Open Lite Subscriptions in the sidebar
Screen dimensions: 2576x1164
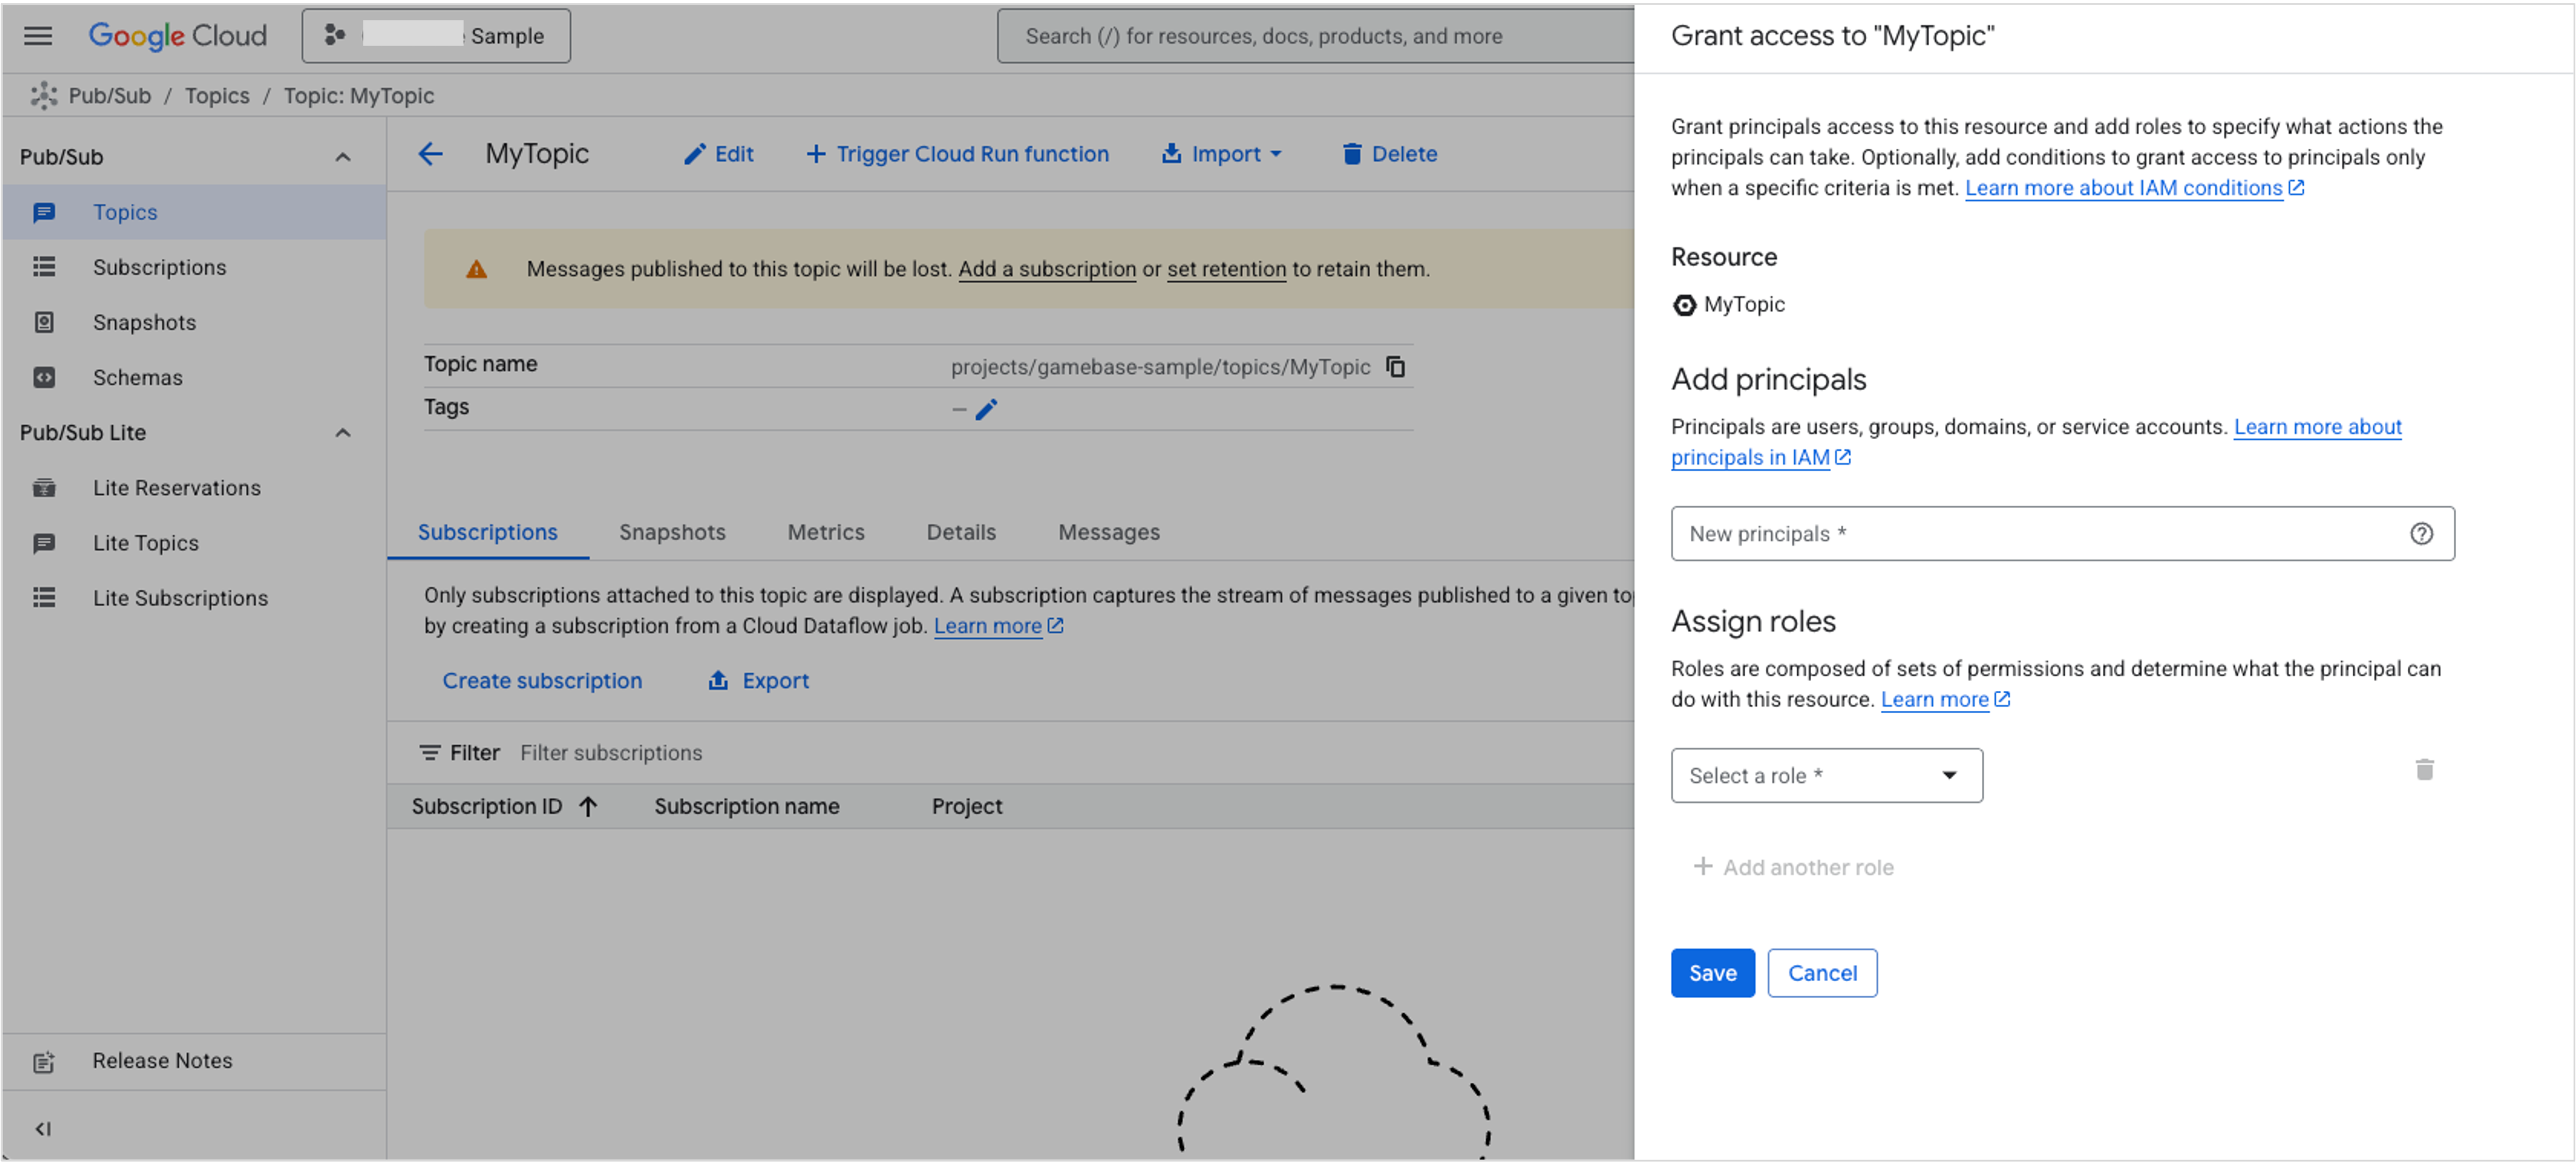point(194,598)
